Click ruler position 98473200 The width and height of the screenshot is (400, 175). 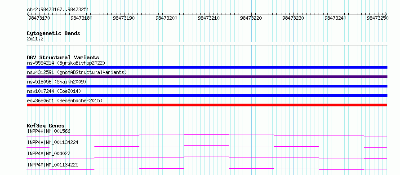pos(166,18)
